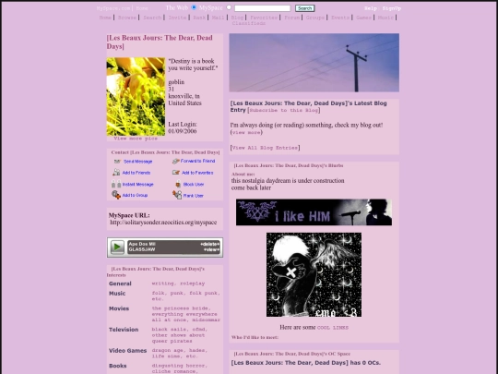Open the COOL LINKS link

click(x=333, y=328)
